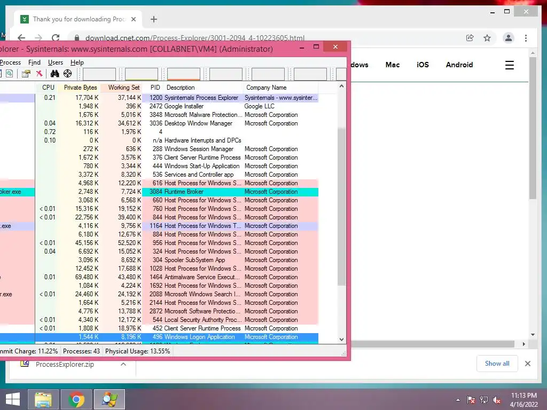Select Spooler SubSystem App row

coord(159,260)
